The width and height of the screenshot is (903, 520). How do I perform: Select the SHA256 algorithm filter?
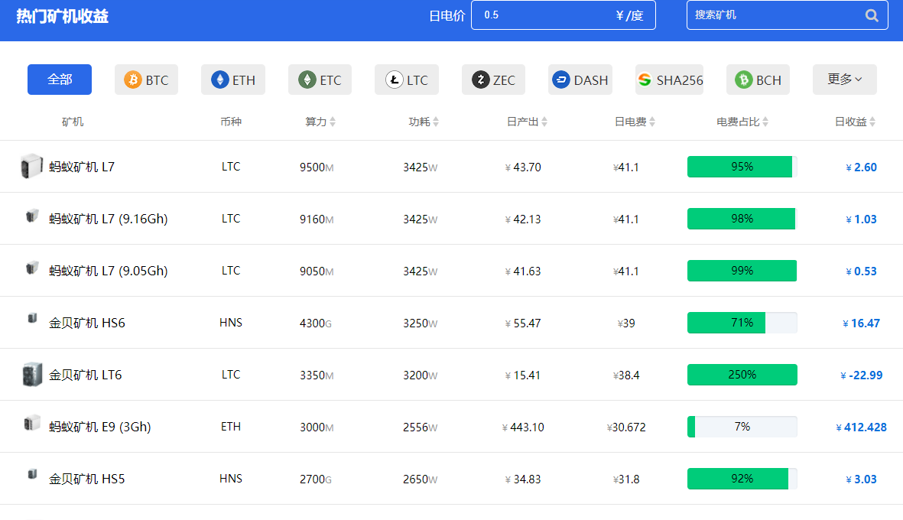pos(669,80)
